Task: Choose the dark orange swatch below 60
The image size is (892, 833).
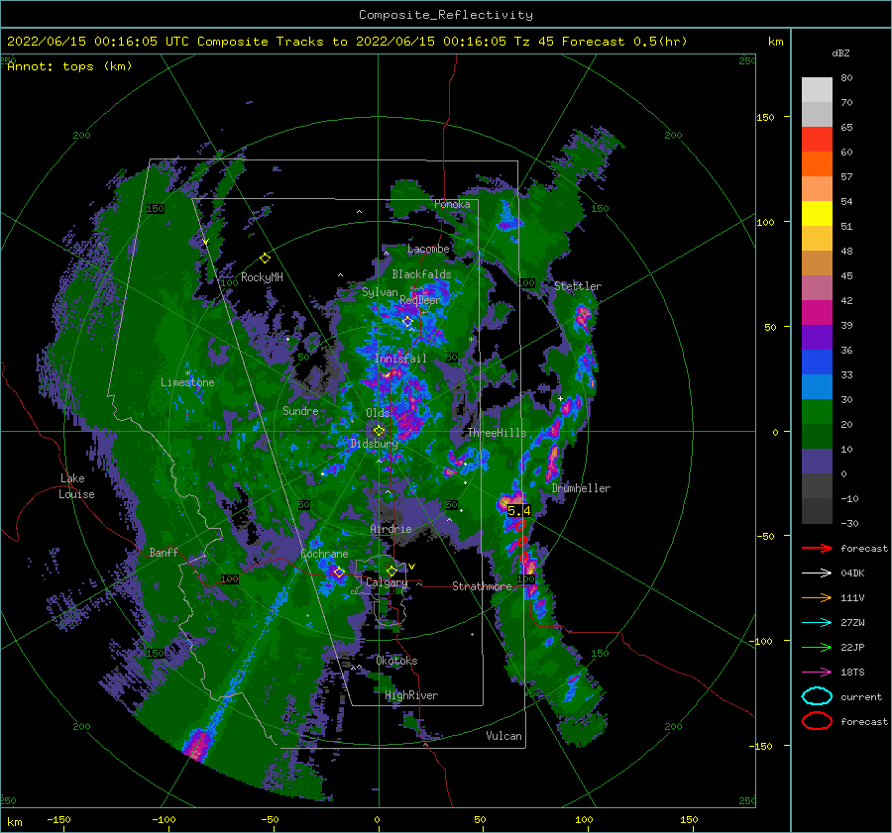Action: coord(817,164)
